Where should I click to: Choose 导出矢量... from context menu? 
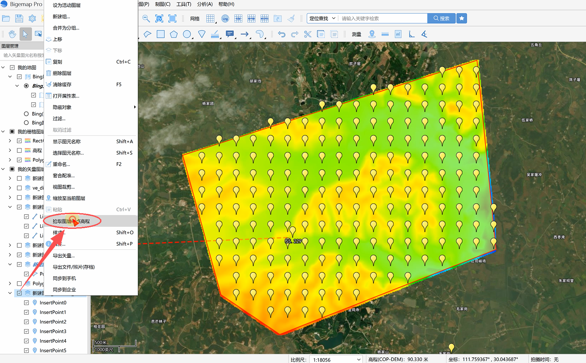pyautogui.click(x=91, y=256)
